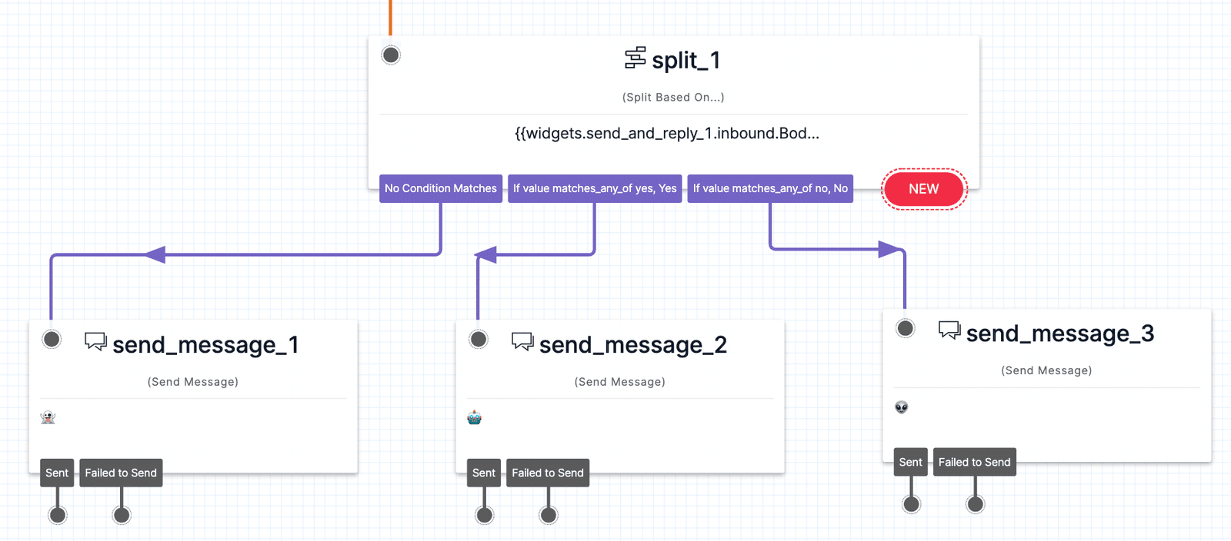Click the split_1 widget split icon
The width and height of the screenshot is (1231, 541).
[x=635, y=58]
